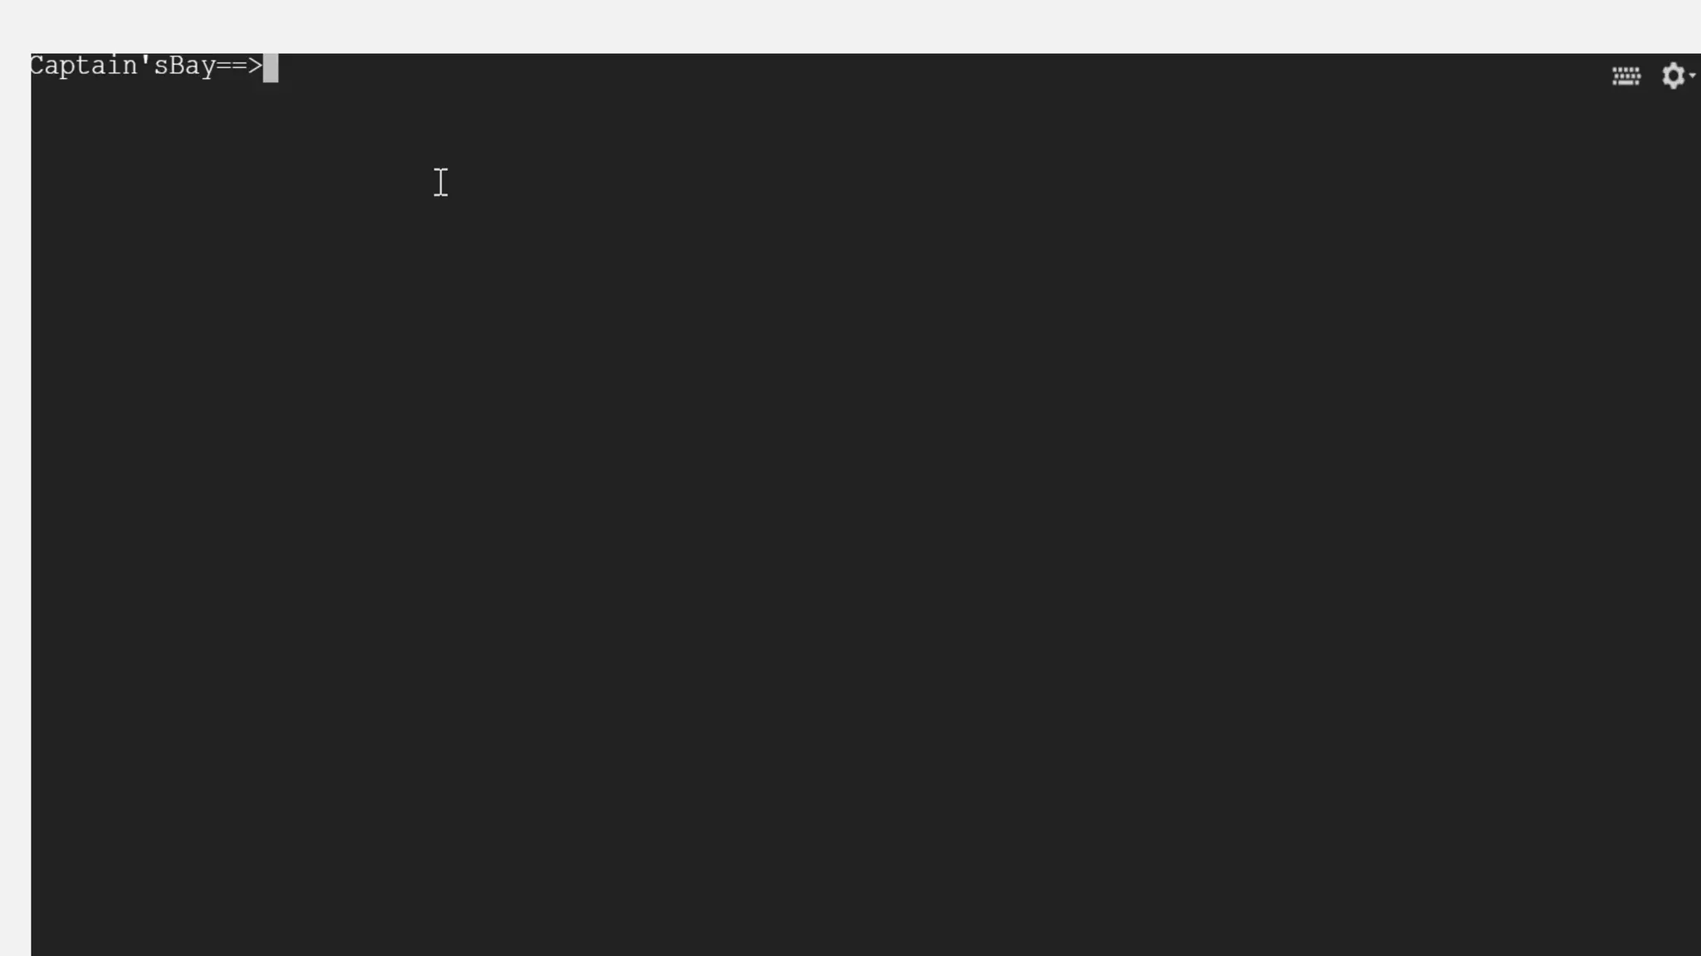Show the keyboard shortcut sender button

click(1626, 76)
